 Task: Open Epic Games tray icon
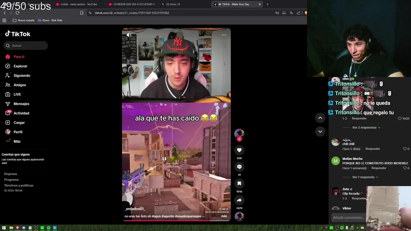point(326,228)
